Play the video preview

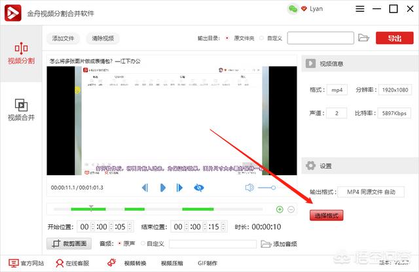click(162, 188)
